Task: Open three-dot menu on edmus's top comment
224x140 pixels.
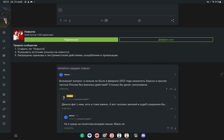Action: [x=175, y=75]
